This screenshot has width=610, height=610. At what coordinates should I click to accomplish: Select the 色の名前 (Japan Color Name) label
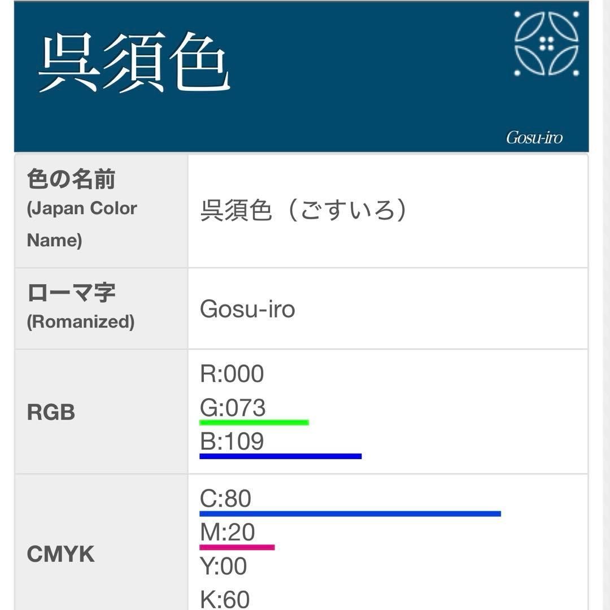click(x=82, y=209)
